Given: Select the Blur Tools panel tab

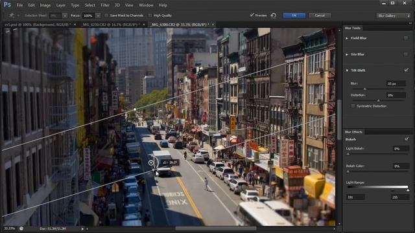Looking at the screenshot, I should [353, 28].
